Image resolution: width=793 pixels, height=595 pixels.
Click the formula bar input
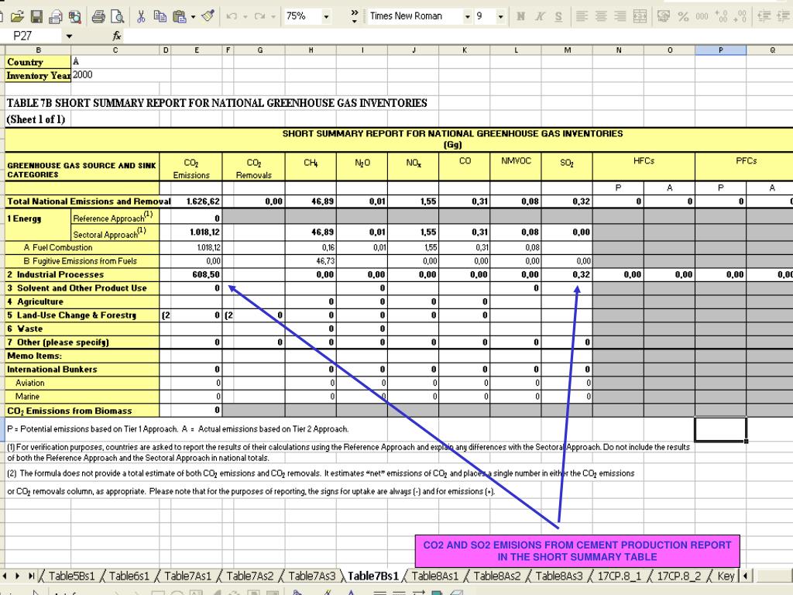[458, 36]
